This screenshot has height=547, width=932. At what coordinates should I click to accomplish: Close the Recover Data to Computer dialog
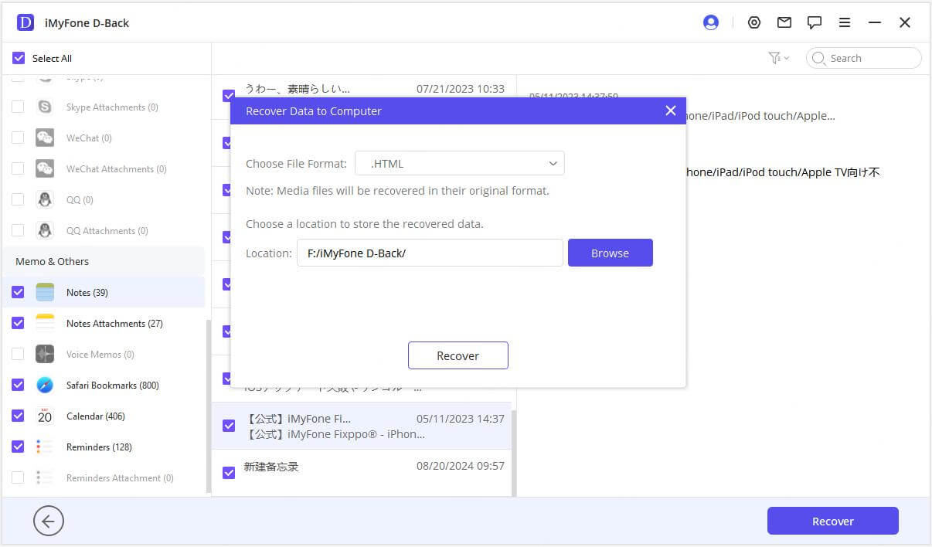tap(671, 110)
